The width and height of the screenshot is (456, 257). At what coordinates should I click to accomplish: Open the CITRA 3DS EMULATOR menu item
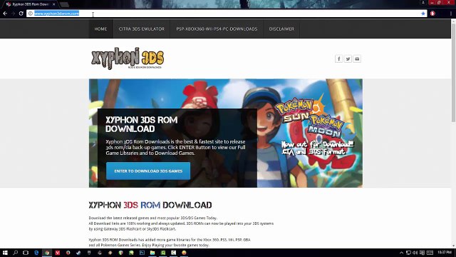click(x=141, y=29)
